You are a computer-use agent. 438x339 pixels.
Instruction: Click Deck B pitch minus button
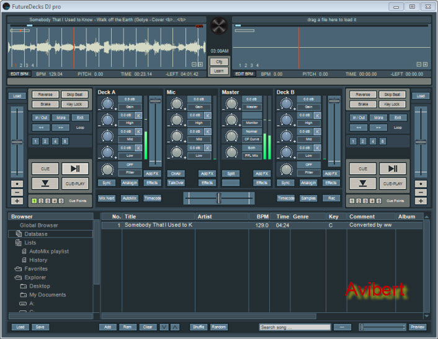coord(421,193)
